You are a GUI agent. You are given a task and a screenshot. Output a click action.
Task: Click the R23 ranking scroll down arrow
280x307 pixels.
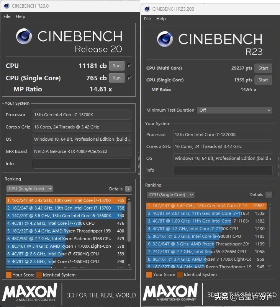pos(270,266)
